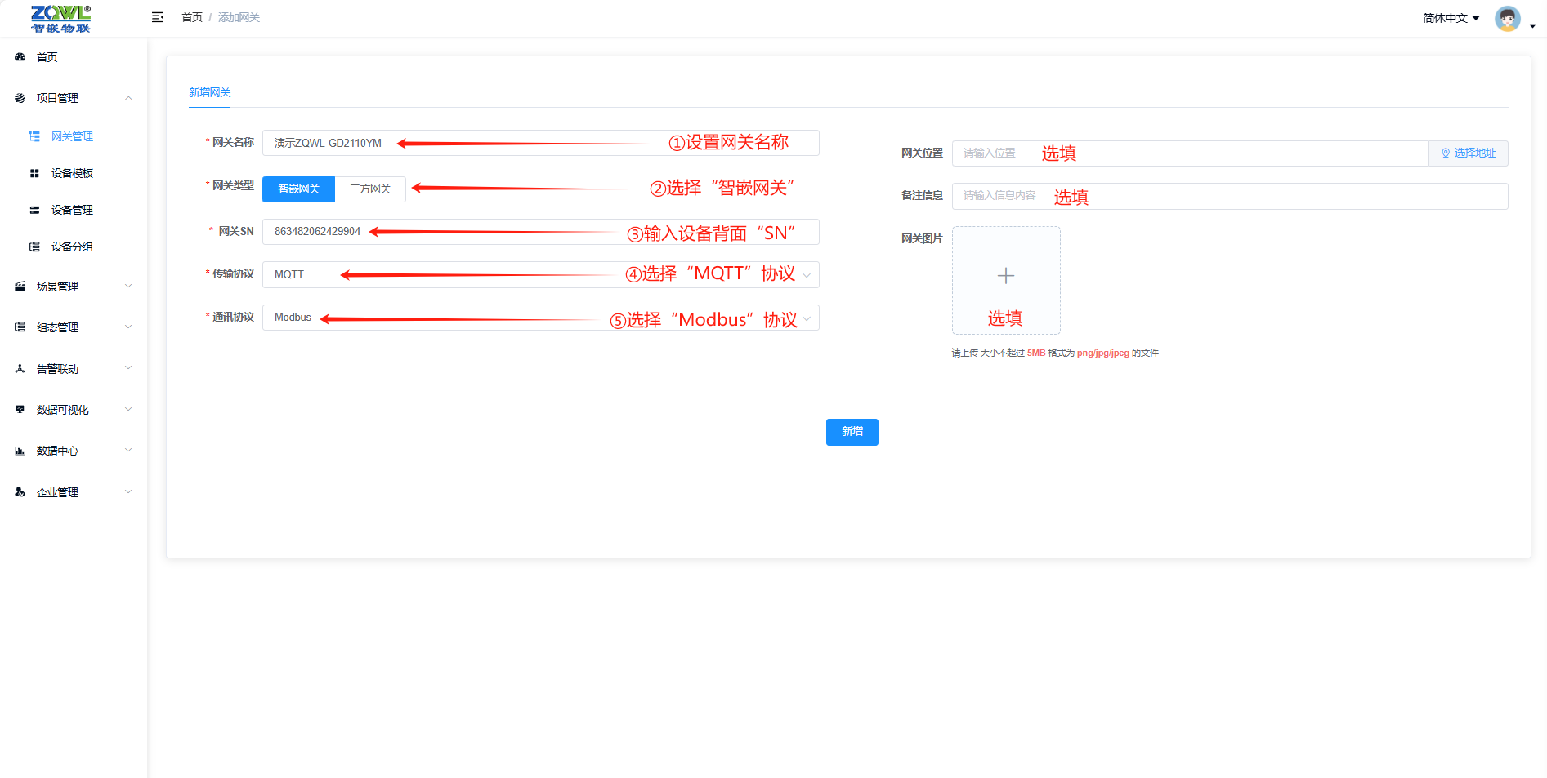Open 设备分组 in the sidebar
Image resolution: width=1547 pixels, height=778 pixels.
72,247
